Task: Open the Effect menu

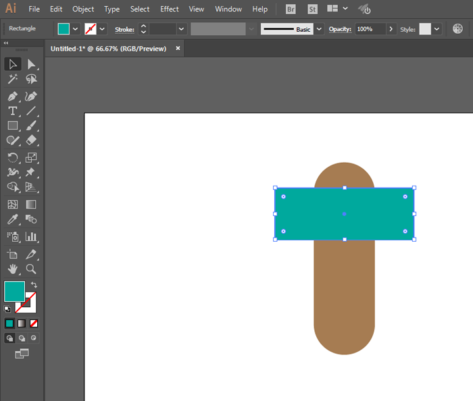Action: pos(170,9)
